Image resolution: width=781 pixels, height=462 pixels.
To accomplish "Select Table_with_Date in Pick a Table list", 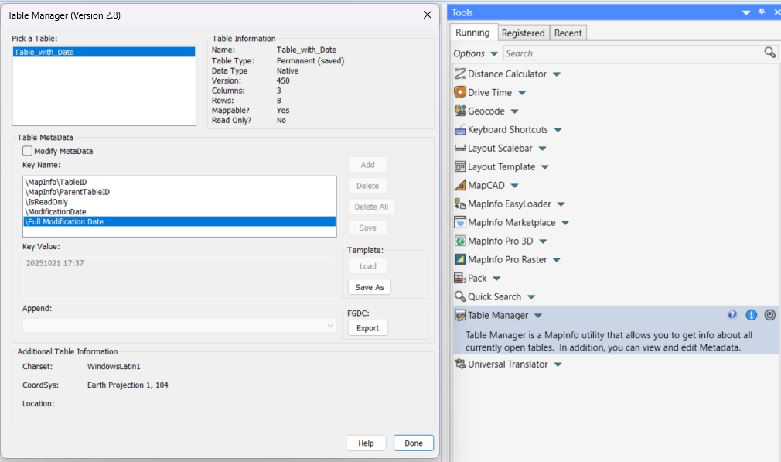I will point(104,52).
